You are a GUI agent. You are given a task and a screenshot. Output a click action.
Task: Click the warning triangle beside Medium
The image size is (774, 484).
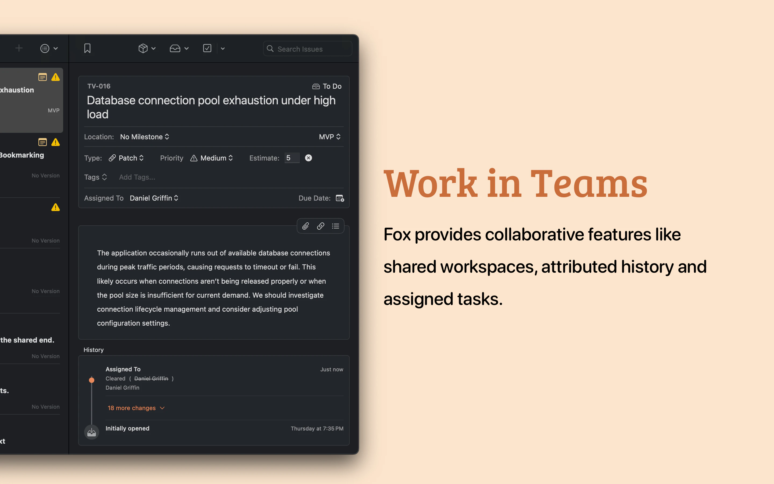point(194,158)
